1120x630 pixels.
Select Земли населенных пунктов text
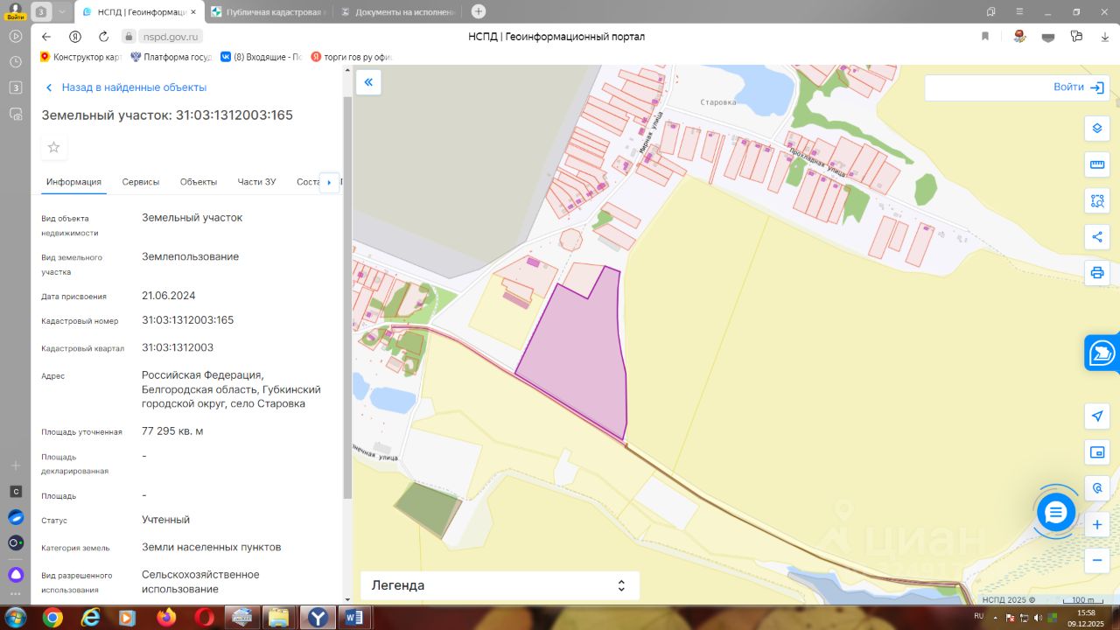click(x=212, y=547)
